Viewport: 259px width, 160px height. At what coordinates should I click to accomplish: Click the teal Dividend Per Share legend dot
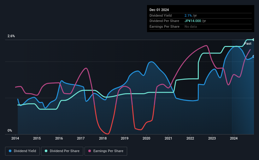click(46, 151)
